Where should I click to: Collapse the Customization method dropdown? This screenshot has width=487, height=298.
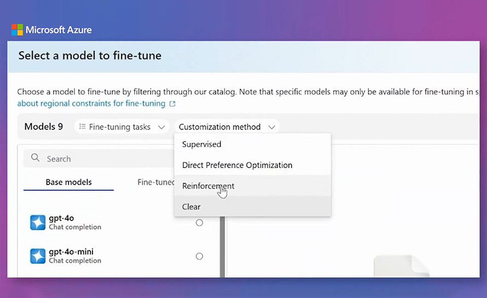[227, 127]
